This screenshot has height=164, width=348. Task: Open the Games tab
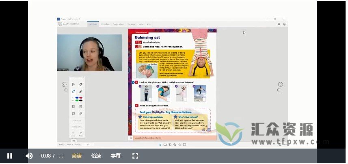click(x=141, y=24)
